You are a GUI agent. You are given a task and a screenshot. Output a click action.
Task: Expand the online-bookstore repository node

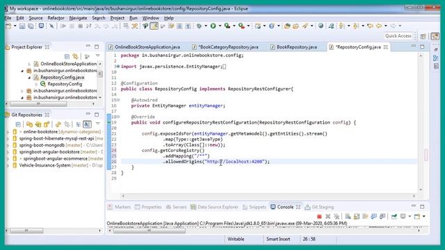(x=8, y=132)
